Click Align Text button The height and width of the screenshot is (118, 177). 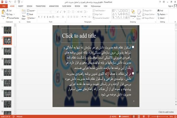click(x=98, y=14)
